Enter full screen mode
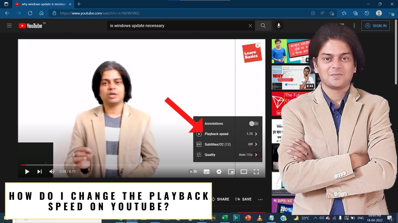The image size is (398, 223). pos(256,172)
